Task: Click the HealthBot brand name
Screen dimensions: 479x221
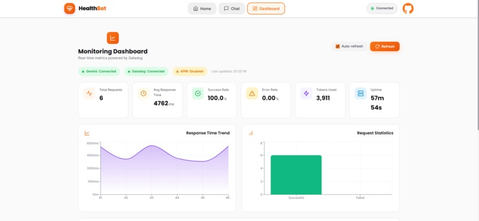Action: 92,8
